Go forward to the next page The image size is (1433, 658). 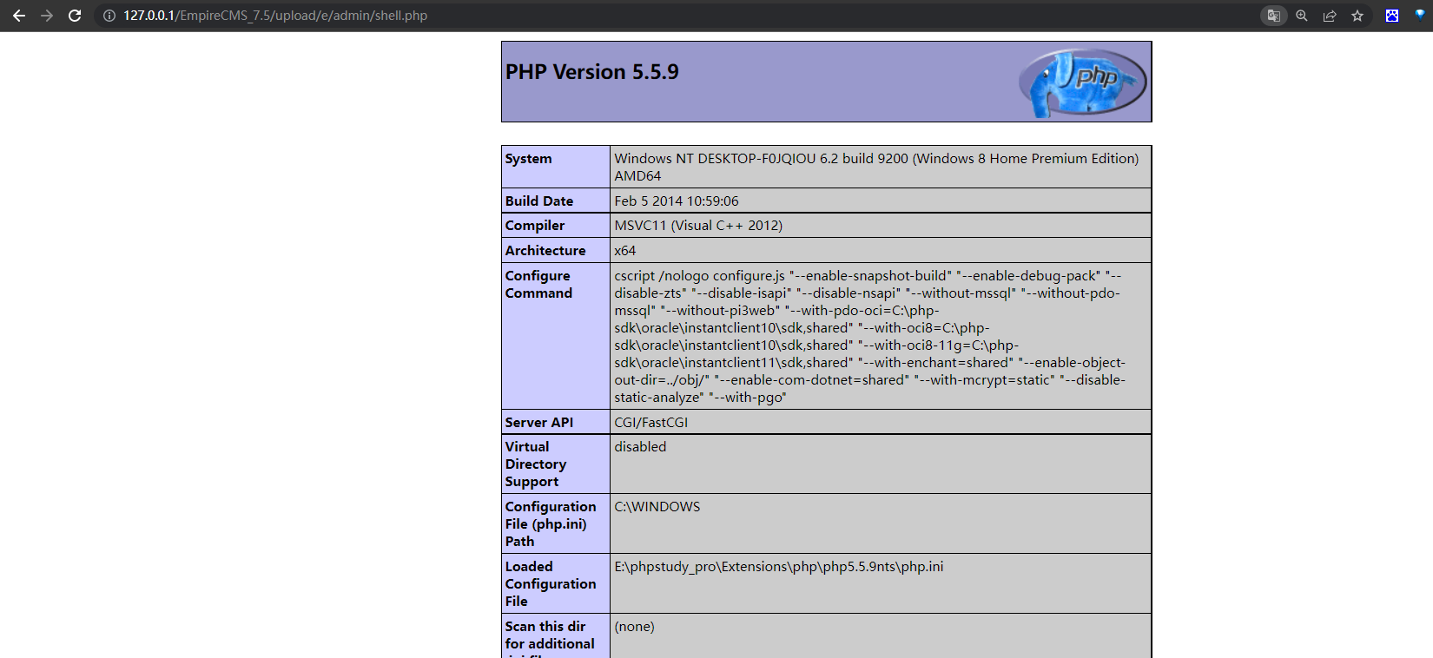click(47, 16)
